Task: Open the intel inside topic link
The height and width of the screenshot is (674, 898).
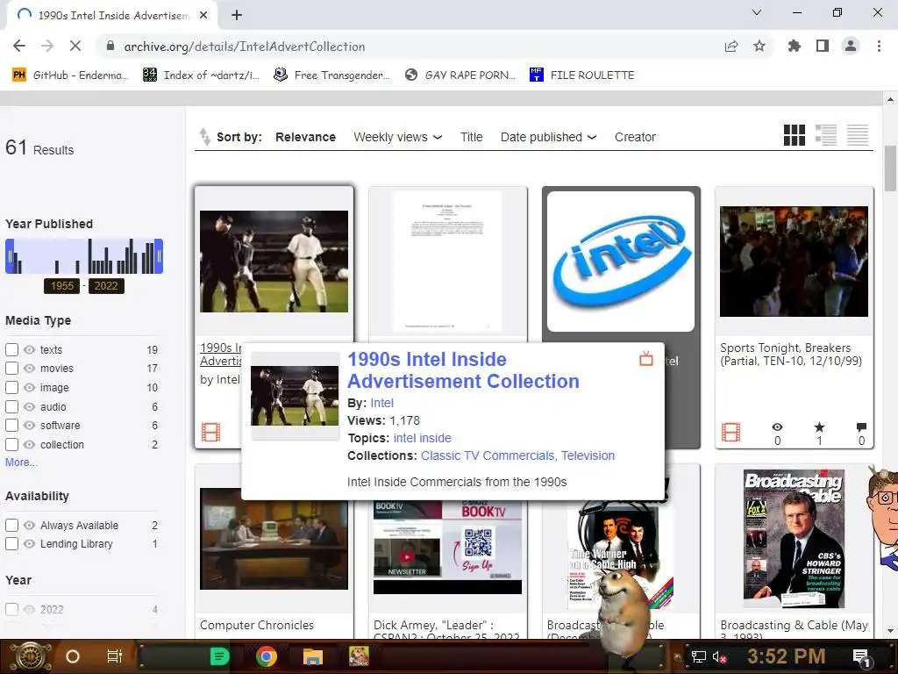Action: pyautogui.click(x=422, y=438)
